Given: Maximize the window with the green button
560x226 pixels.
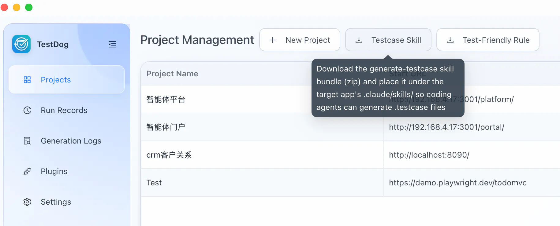Looking at the screenshot, I should coord(29,7).
